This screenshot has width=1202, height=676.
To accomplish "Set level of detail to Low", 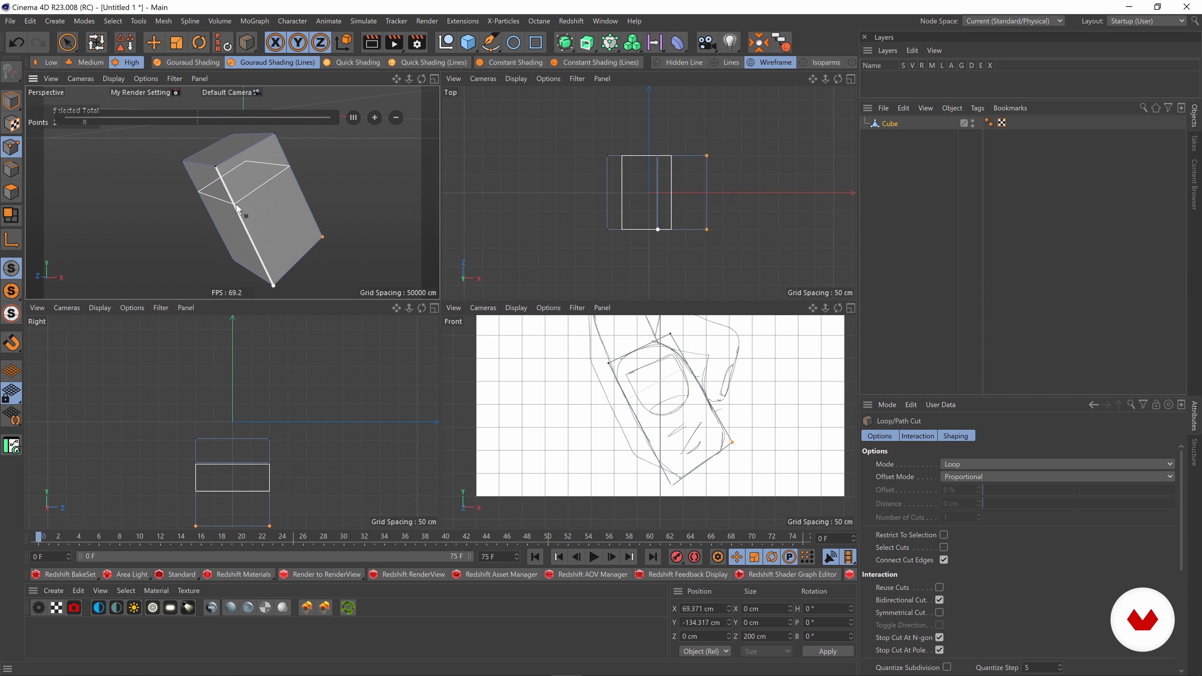I will [45, 62].
